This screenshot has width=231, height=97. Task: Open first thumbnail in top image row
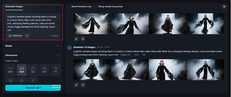tap(92, 24)
